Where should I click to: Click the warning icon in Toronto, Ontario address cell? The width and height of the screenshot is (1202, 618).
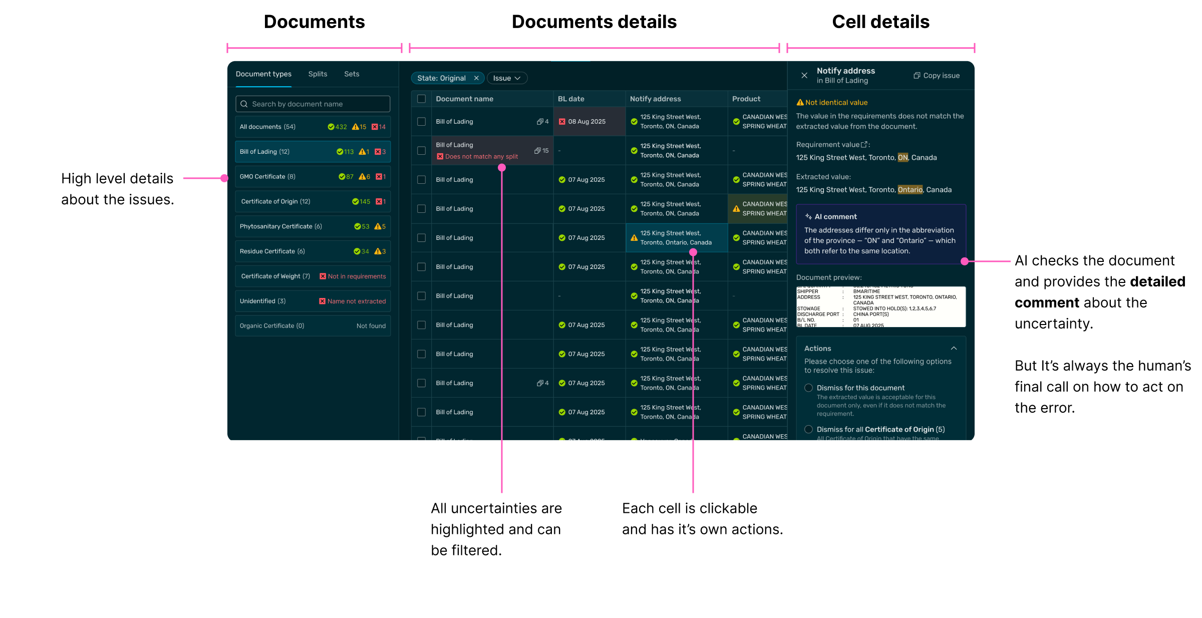pyautogui.click(x=634, y=238)
